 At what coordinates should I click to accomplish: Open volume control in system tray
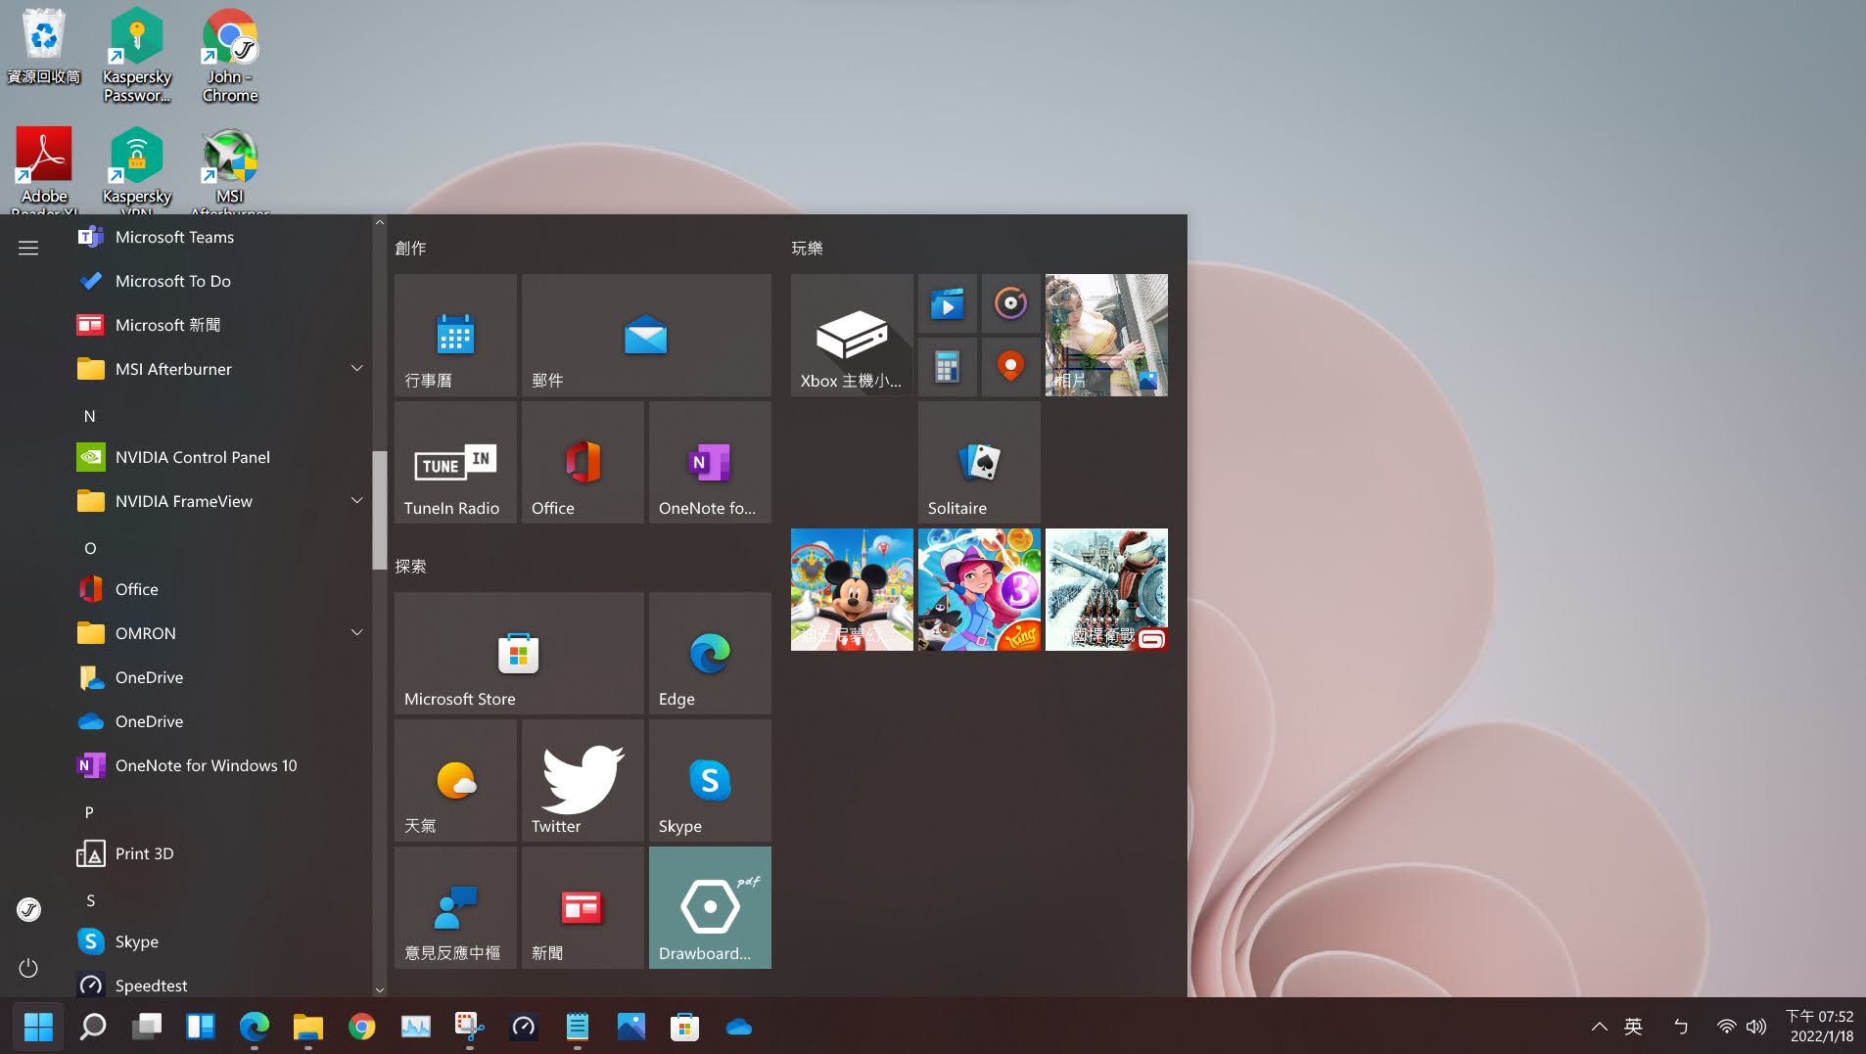(1756, 1027)
